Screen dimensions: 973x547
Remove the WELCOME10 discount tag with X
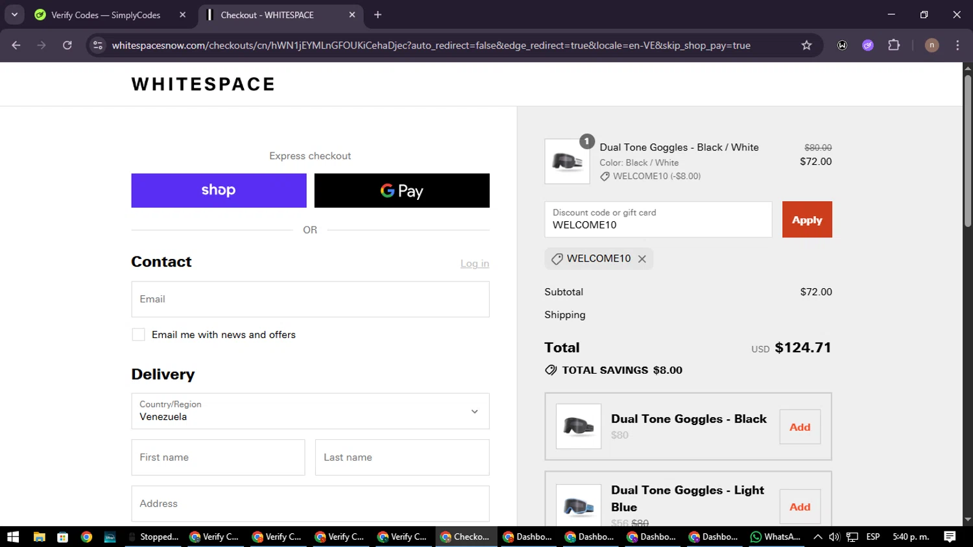click(x=642, y=259)
